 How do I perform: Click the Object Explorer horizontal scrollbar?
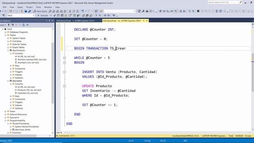coord(18,136)
